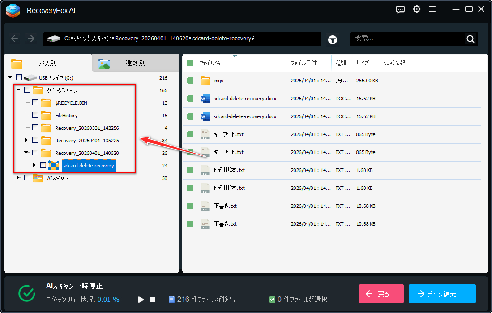Screen dimensions: 492x313
Task: Check the $RECYCLE.BIN folder checkbox
Action: coord(35,103)
